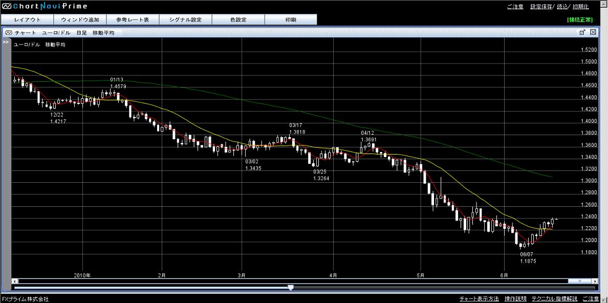Click the 初期化 link

coord(580,7)
